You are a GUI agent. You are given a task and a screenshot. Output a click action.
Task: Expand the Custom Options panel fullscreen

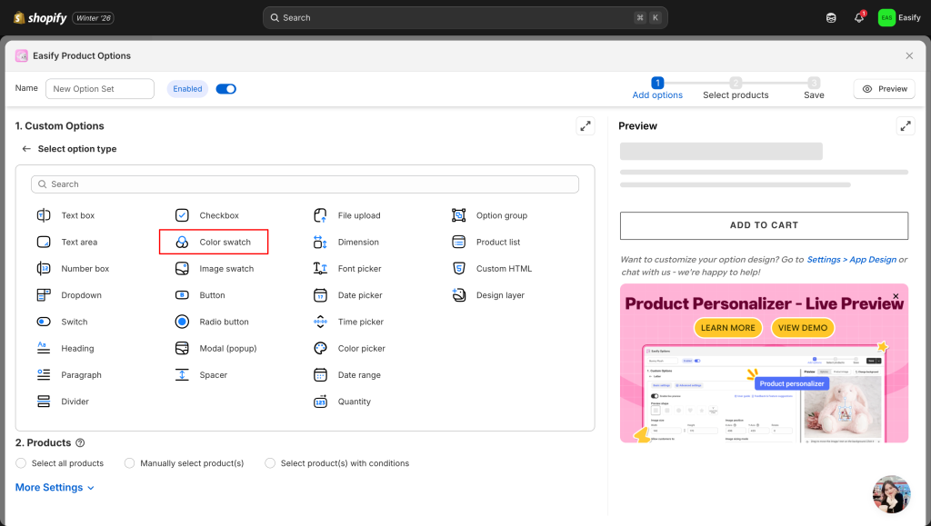(586, 126)
